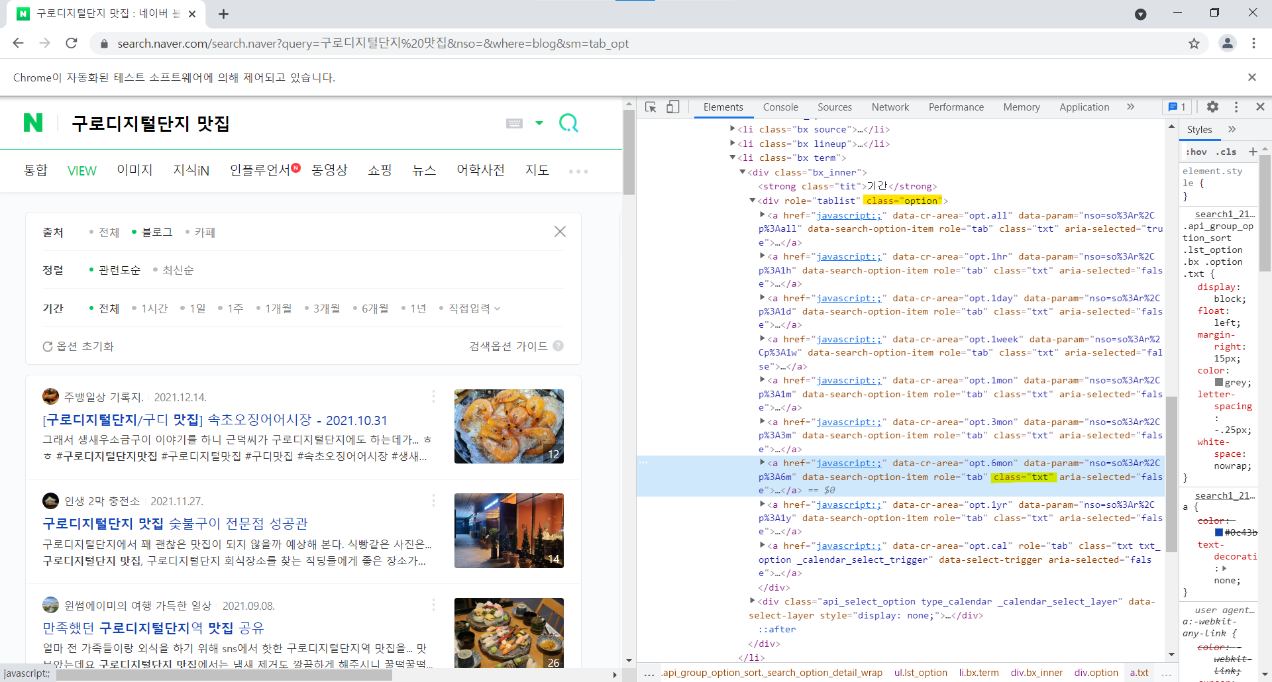Click 옵션 초기화 reset options link
1272x682 pixels.
(x=78, y=346)
